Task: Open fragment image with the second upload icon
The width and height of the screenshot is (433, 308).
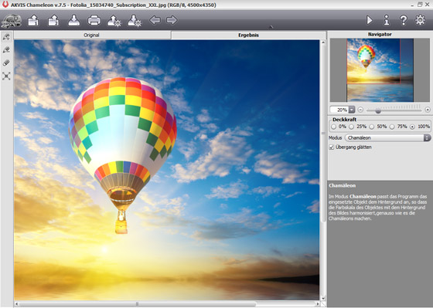Action: [x=53, y=21]
